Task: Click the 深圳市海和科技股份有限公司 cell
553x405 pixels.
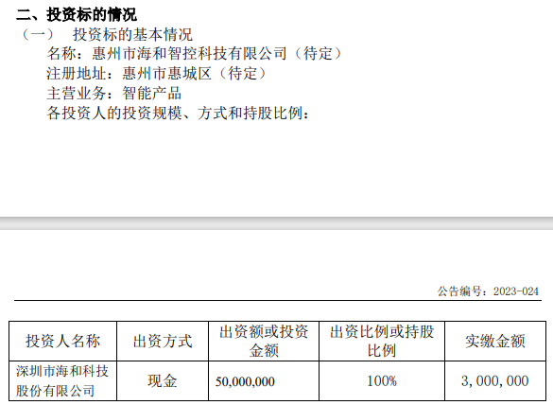Action: click(x=62, y=381)
